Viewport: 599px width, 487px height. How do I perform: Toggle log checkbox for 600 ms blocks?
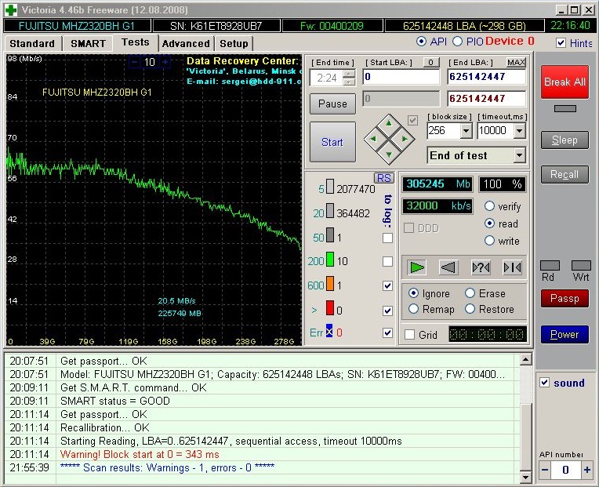[387, 285]
